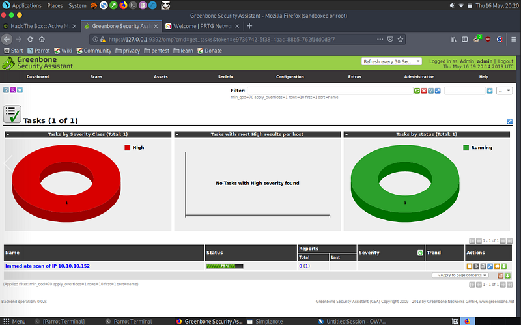This screenshot has width=521, height=325.
Task: Open the Places menu
Action: click(55, 5)
